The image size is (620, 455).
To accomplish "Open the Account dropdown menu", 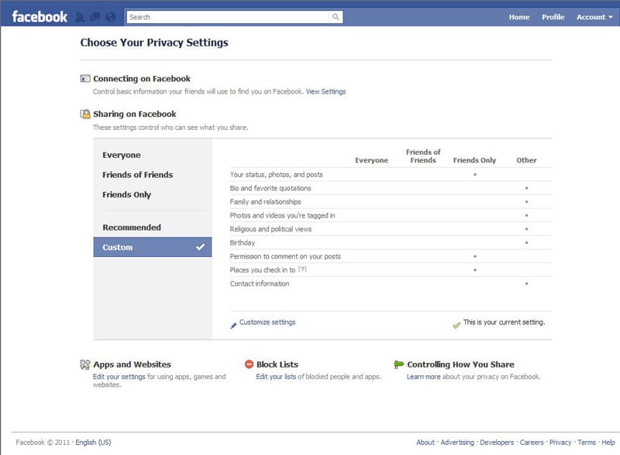I will (594, 17).
